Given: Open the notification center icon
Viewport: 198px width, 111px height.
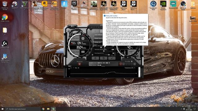Looking at the screenshot, I should click(195, 109).
